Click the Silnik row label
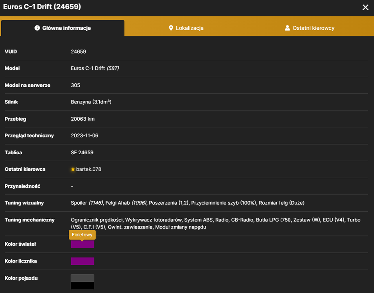This screenshot has height=293, width=374. coord(11,102)
